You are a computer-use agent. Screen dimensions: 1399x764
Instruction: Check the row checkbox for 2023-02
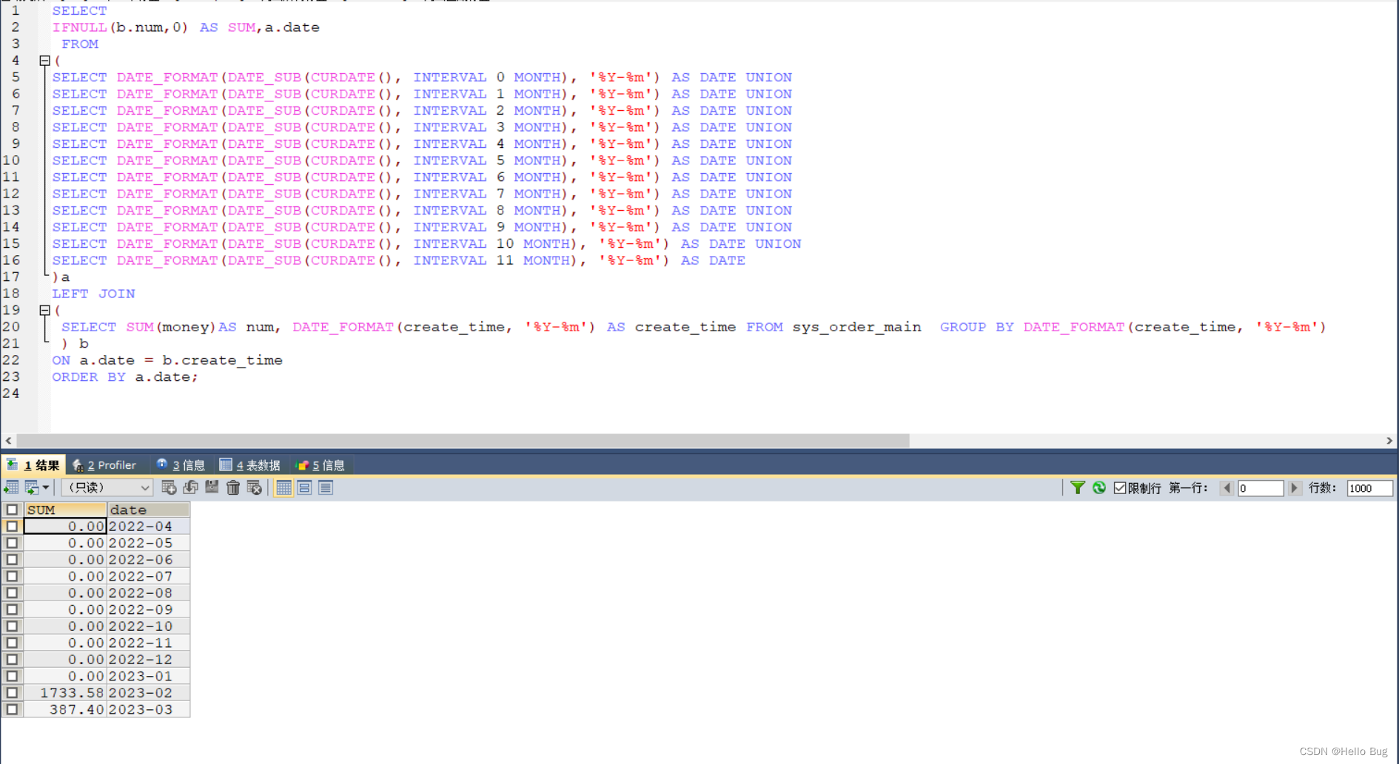[x=12, y=693]
